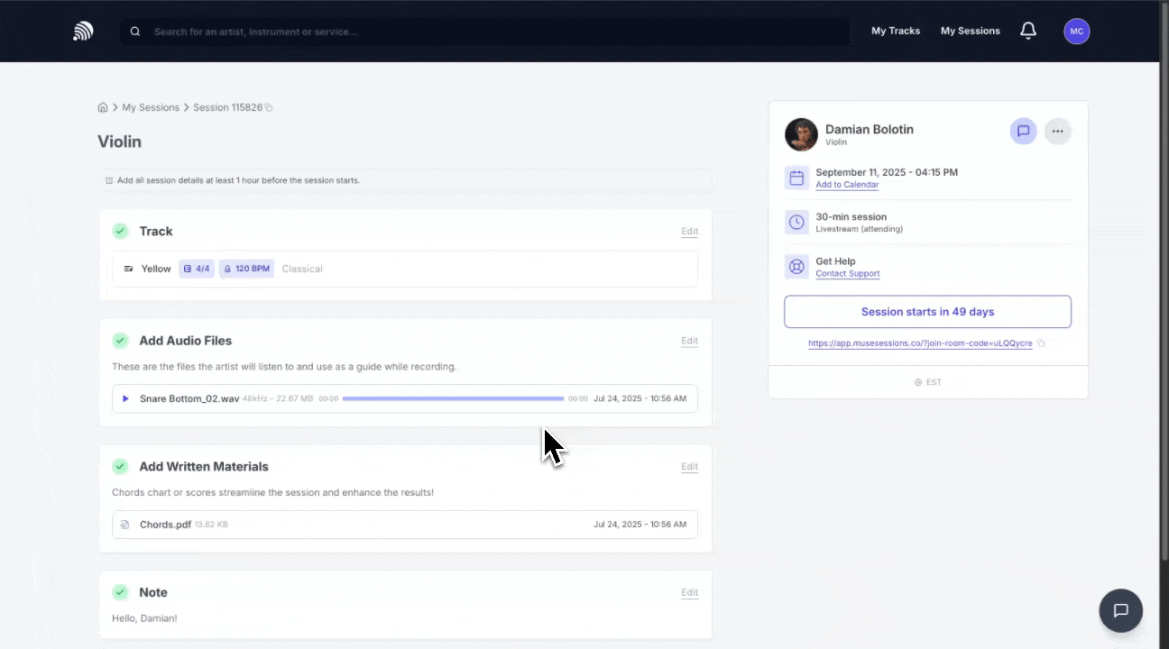The width and height of the screenshot is (1169, 649).
Task: Open My Tracks page
Action: 895,31
